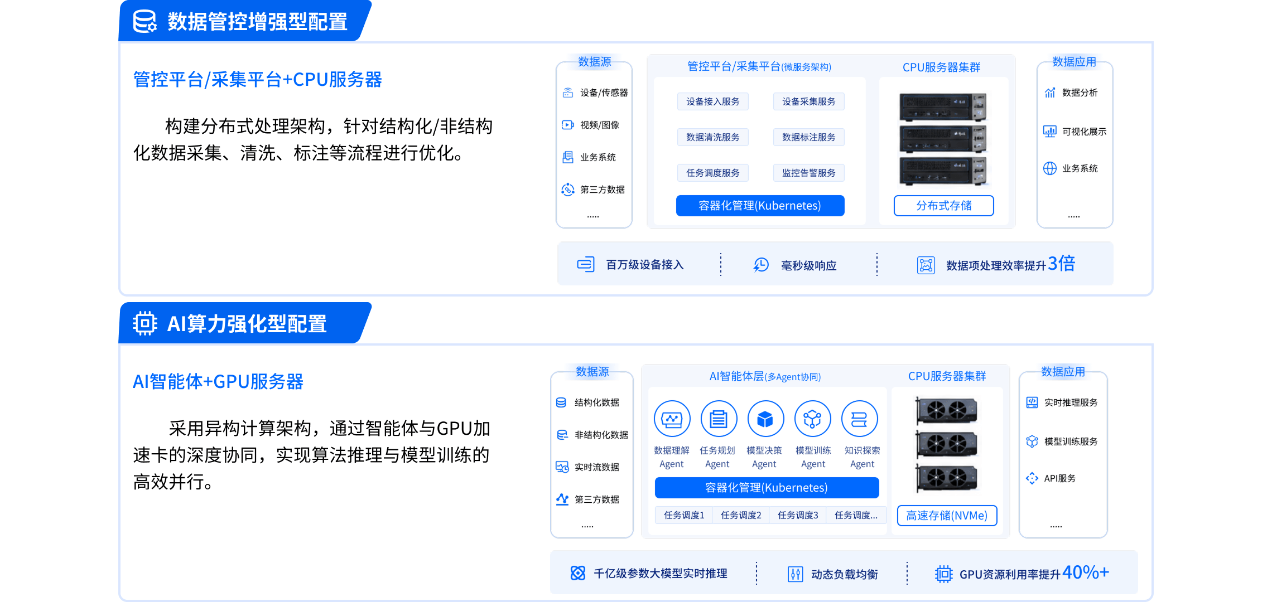Click the 3倍 efficiency figure
This screenshot has width=1272, height=602.
pyautogui.click(x=1061, y=263)
